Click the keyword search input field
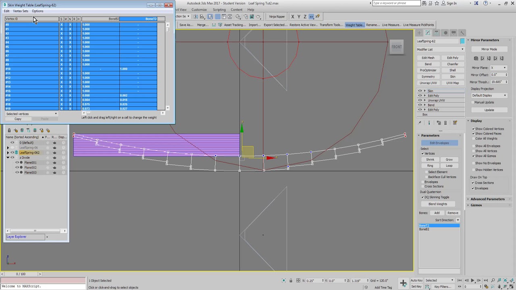The width and height of the screenshot is (516, 290). pyautogui.click(x=396, y=3)
